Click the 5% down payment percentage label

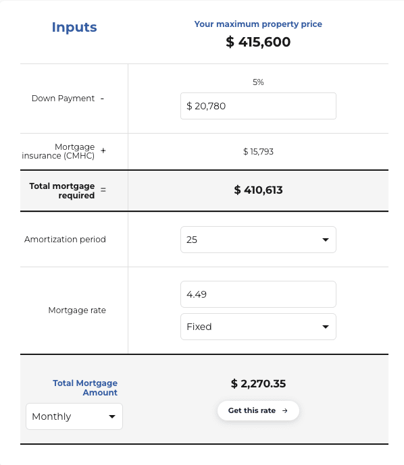(x=258, y=82)
